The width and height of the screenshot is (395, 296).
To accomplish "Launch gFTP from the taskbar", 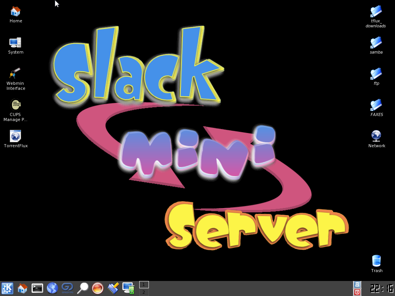I will tap(67, 288).
